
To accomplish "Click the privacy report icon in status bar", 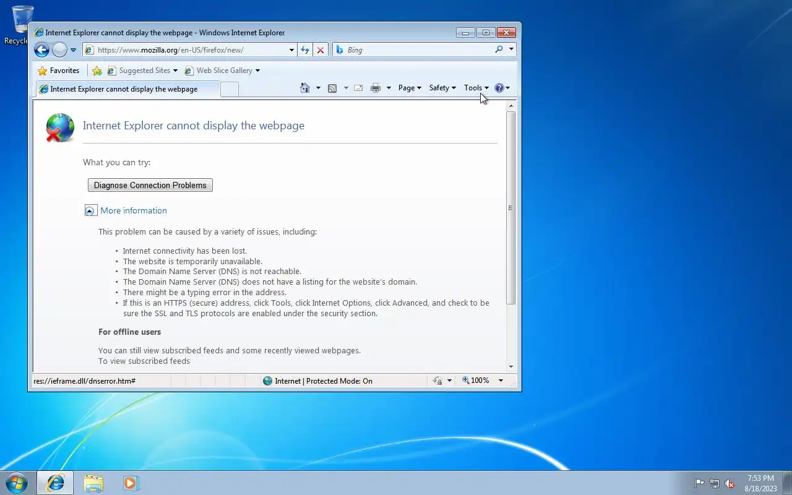I will point(437,381).
